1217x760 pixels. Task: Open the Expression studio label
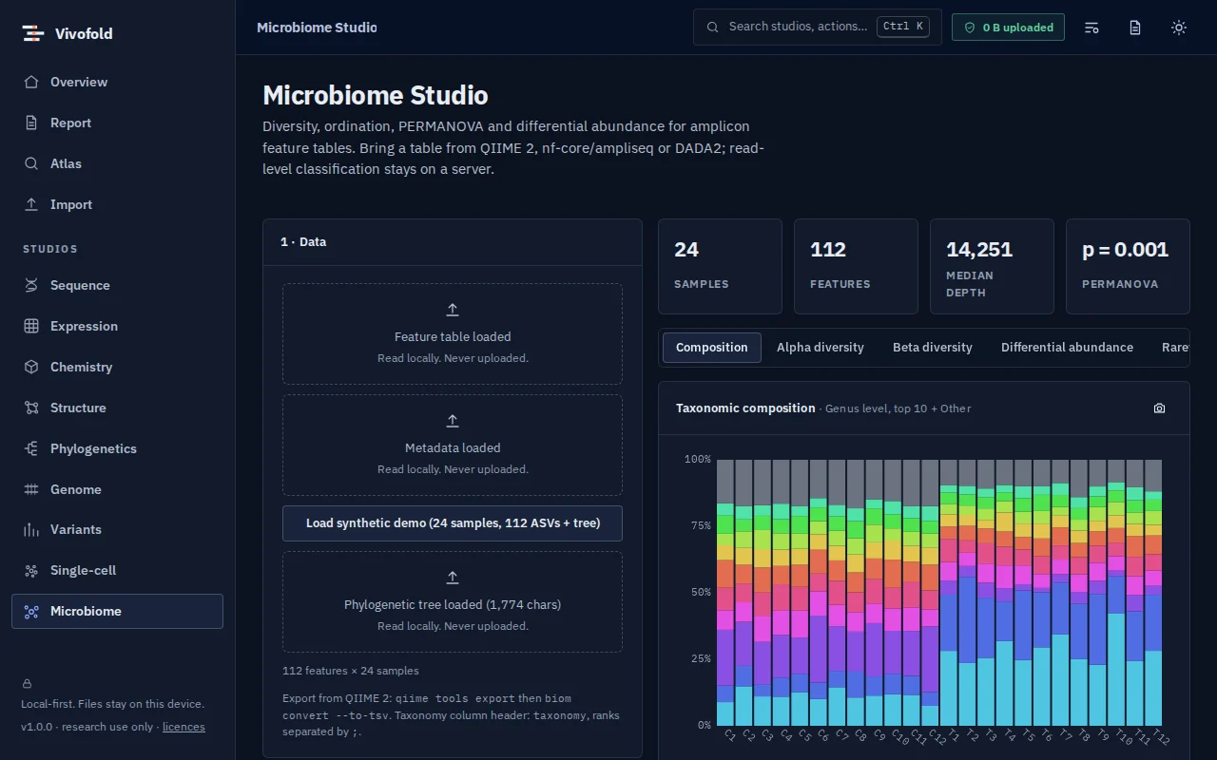pyautogui.click(x=84, y=326)
